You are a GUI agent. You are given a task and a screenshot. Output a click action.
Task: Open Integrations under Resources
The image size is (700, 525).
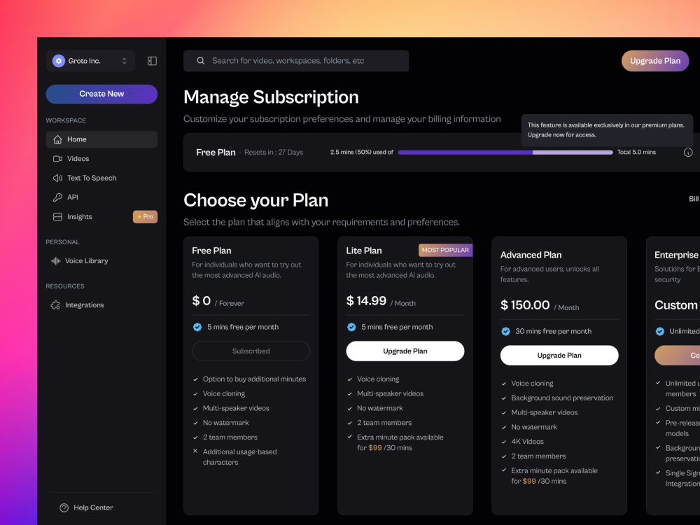(101, 305)
